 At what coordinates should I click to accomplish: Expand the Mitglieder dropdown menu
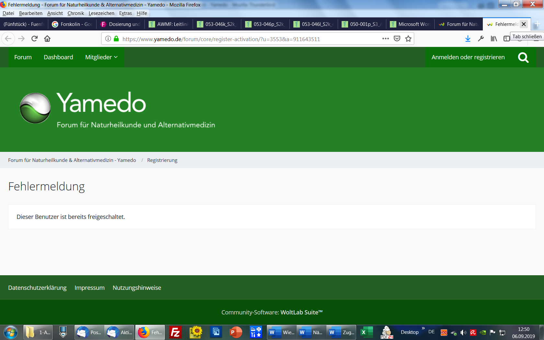point(101,57)
